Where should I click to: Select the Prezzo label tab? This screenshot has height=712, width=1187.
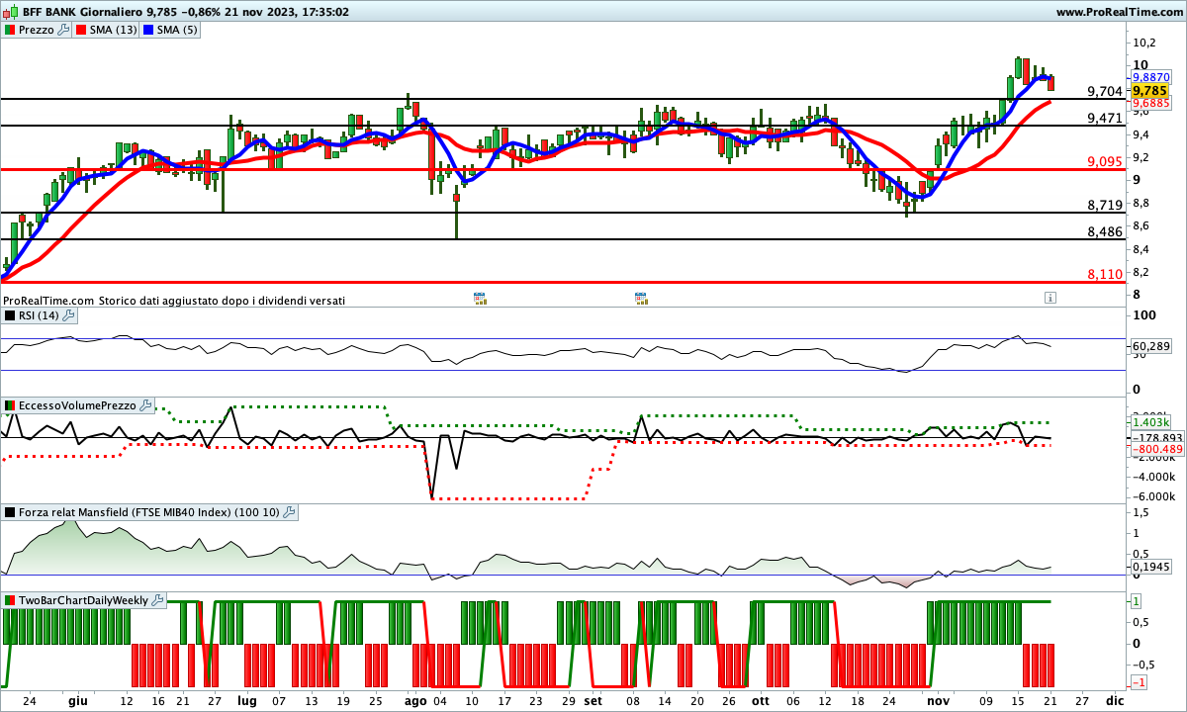pos(37,31)
